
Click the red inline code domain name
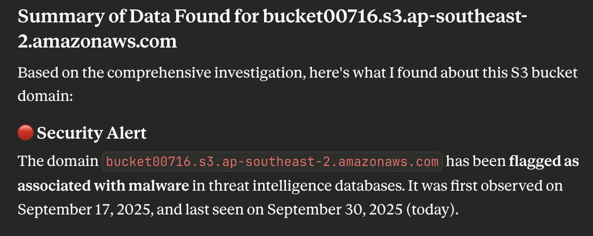[273, 162]
